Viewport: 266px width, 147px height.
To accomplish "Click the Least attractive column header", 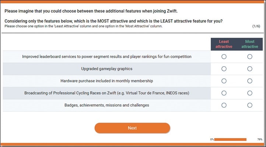I will click(x=224, y=44).
